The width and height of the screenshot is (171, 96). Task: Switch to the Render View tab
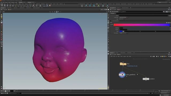(x=15, y=8)
